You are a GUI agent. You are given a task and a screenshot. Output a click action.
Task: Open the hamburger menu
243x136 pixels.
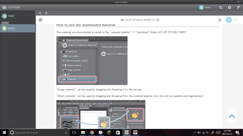point(40,20)
